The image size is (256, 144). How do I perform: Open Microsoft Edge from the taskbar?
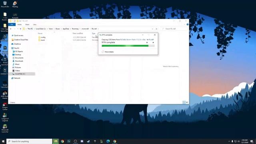click(x=108, y=141)
